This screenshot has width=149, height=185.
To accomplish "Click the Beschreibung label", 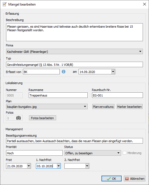I will (15, 20).
